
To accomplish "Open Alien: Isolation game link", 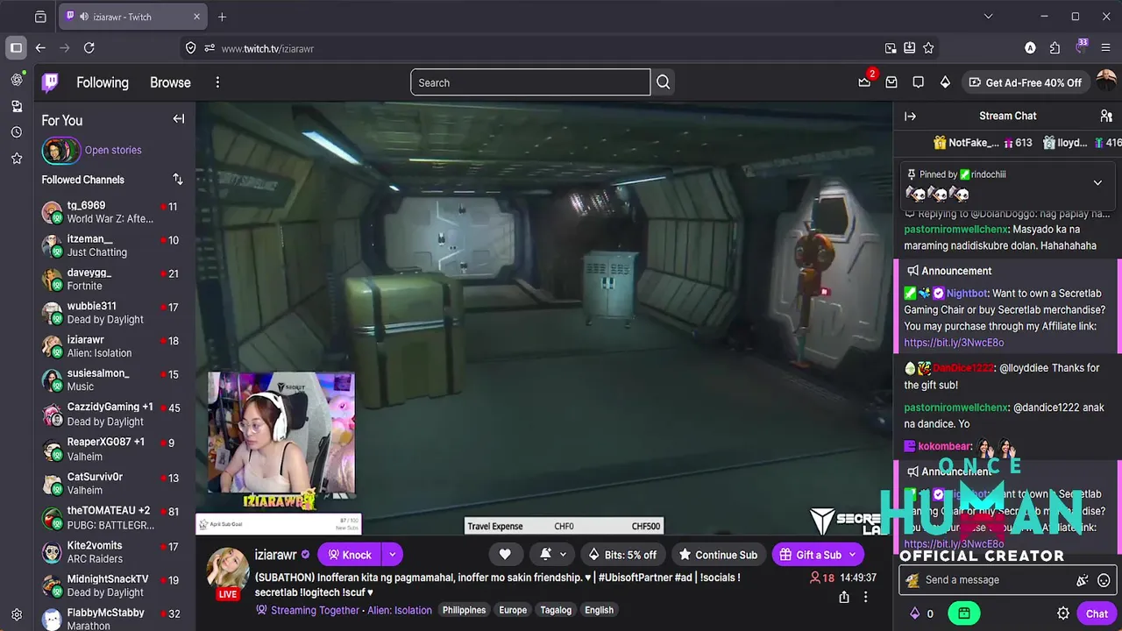I will (x=400, y=610).
